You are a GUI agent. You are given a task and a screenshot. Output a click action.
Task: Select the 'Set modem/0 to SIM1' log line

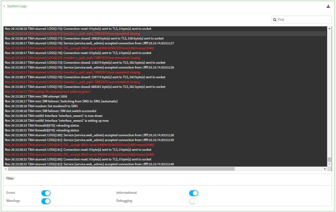pos(41,106)
